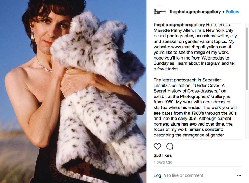Follow thephotographersgallery account
This screenshot has height=183, width=249.
click(x=232, y=12)
